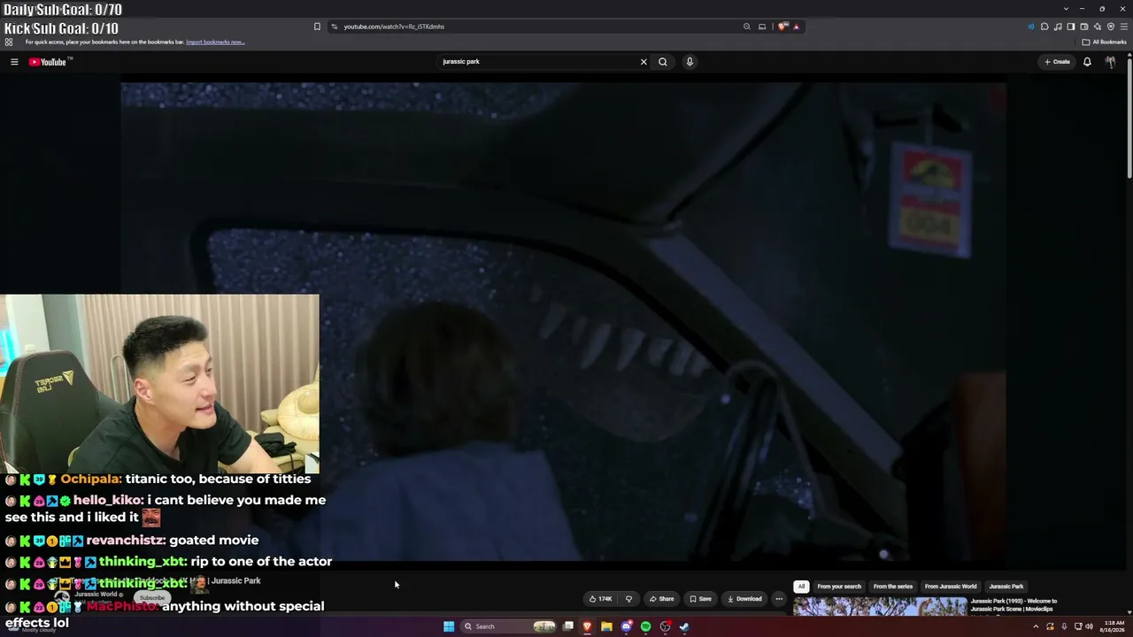This screenshot has height=637, width=1133.
Task: Click the YouTube search magnifier button
Action: pos(662,62)
